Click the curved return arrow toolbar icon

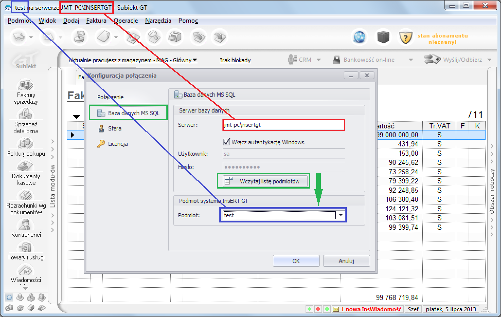[199, 37]
